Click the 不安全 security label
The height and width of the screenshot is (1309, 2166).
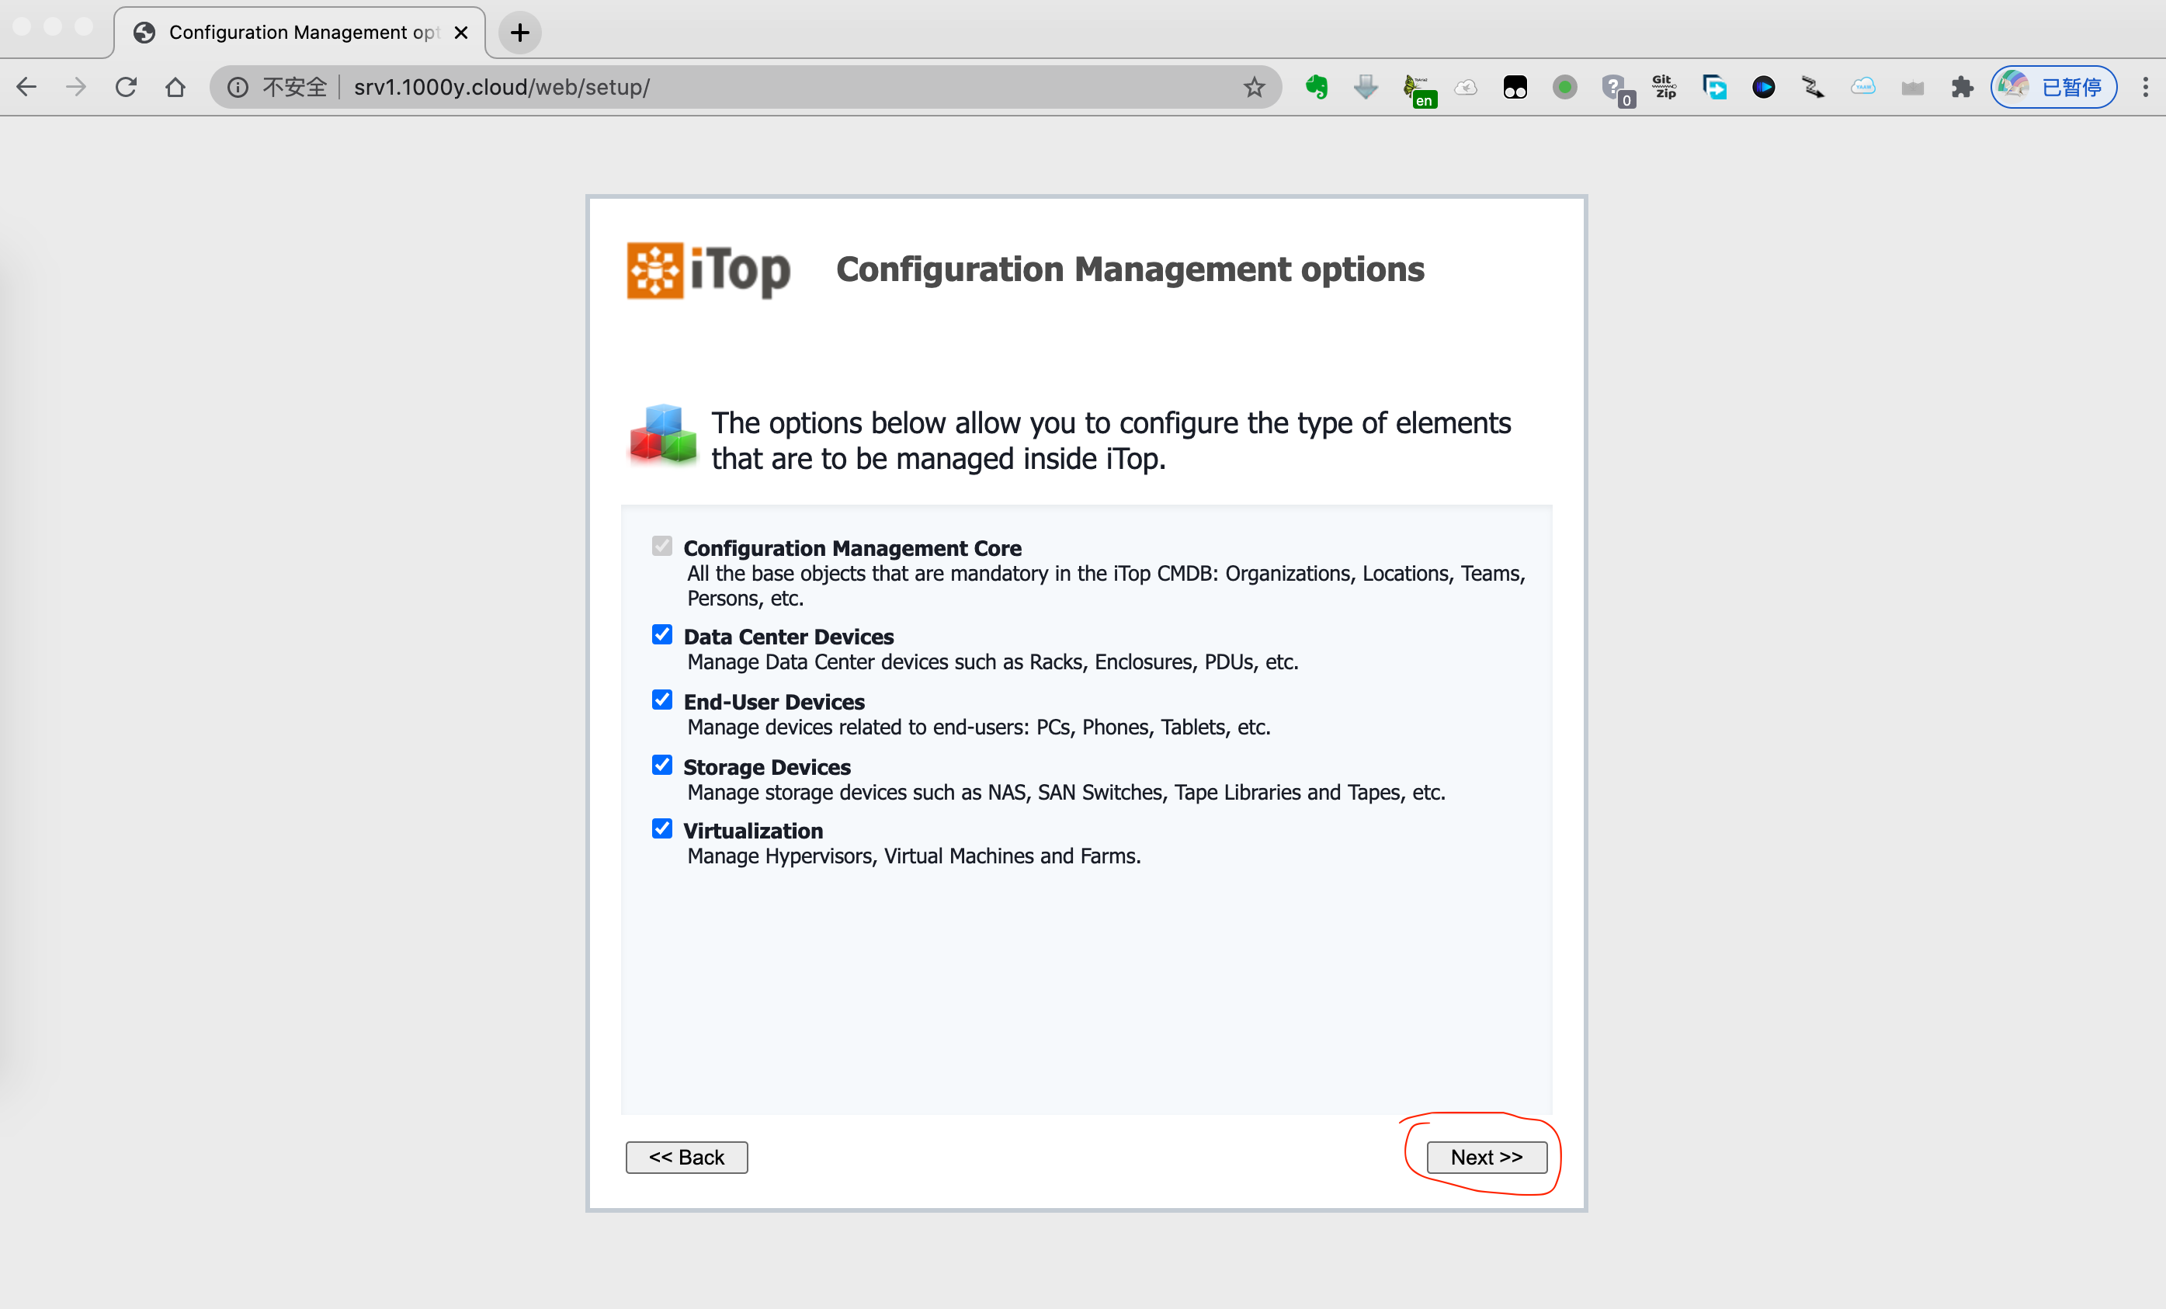[x=294, y=87]
